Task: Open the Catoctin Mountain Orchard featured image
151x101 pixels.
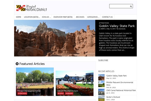Action: (x=74, y=83)
